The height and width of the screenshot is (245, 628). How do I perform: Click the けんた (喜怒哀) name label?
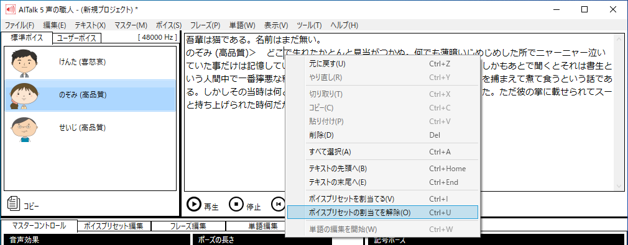tap(82, 62)
